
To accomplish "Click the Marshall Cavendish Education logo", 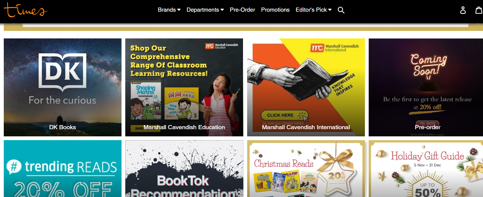I will [x=222, y=46].
